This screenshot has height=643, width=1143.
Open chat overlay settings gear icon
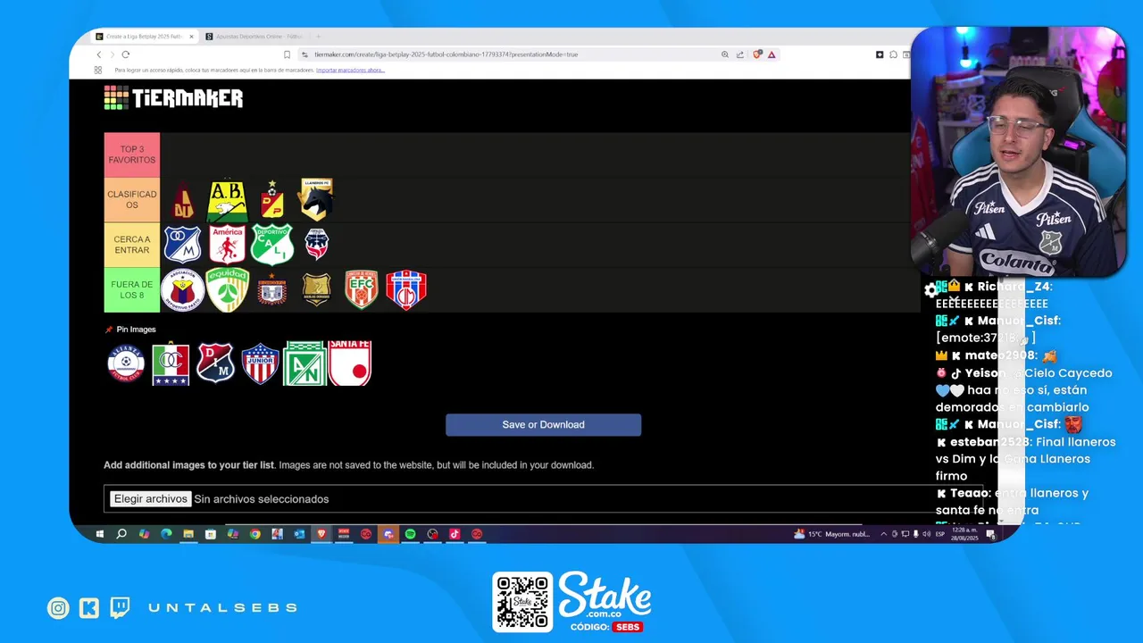[x=931, y=290]
